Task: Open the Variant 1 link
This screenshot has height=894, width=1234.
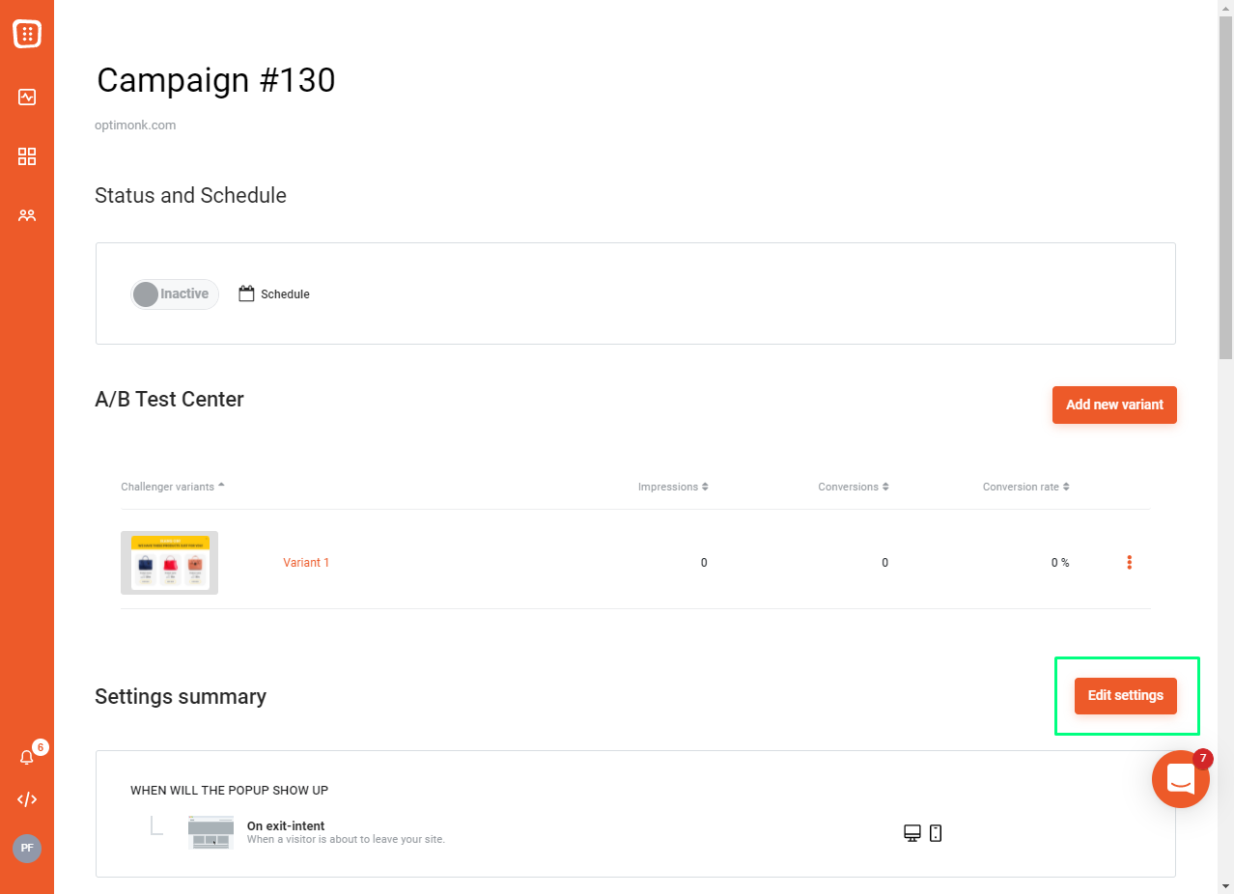Action: tap(306, 563)
